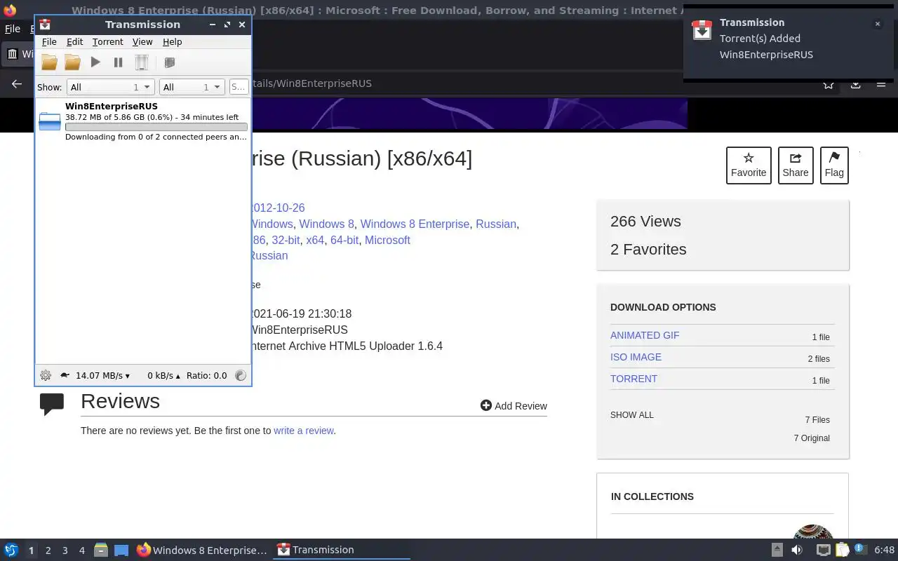Image resolution: width=898 pixels, height=561 pixels.
Task: Open the 7 Original files link
Action: tap(812, 438)
